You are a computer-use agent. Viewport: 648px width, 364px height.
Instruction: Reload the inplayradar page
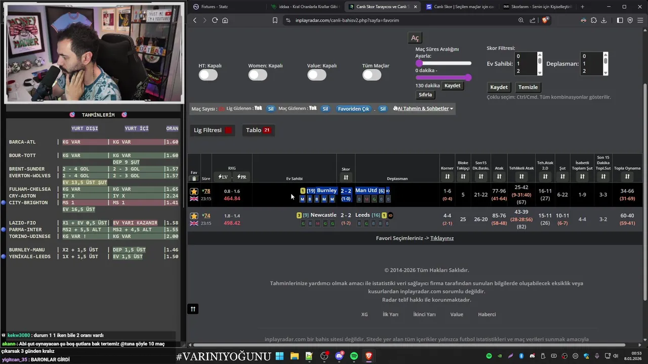[x=215, y=20]
